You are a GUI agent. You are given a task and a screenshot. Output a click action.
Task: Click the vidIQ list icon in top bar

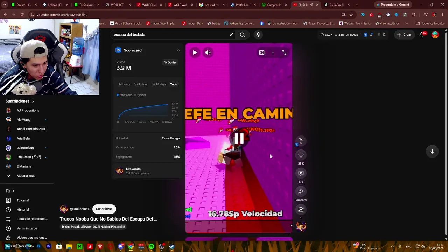pyautogui.click(x=371, y=35)
